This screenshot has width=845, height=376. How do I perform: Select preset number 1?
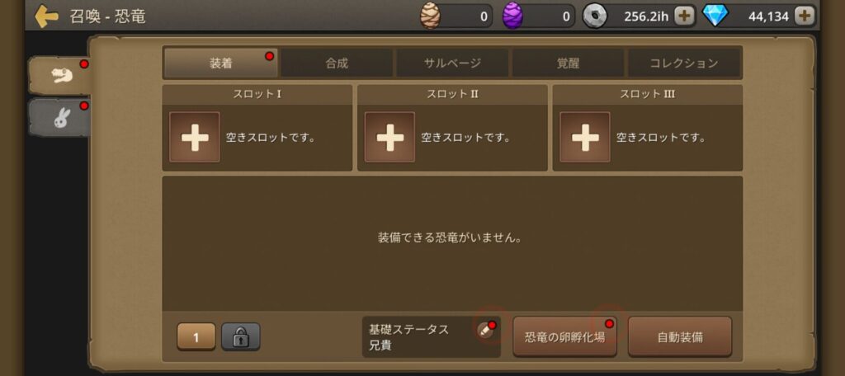[196, 337]
